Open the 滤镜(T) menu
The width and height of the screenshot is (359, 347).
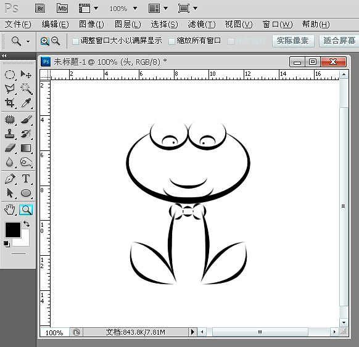[202, 24]
